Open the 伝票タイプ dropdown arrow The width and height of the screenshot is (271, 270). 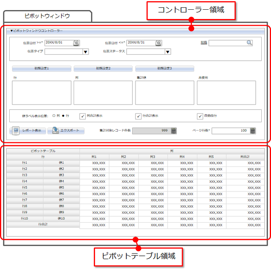click(x=86, y=52)
